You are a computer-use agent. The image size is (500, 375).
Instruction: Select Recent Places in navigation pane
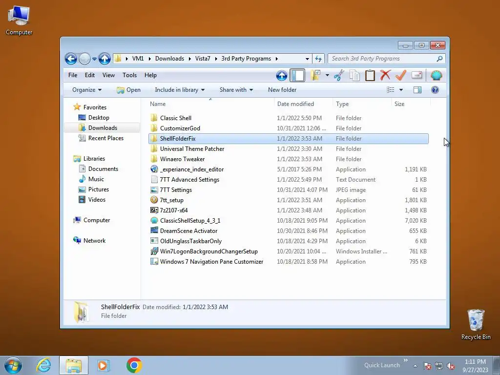coord(105,138)
